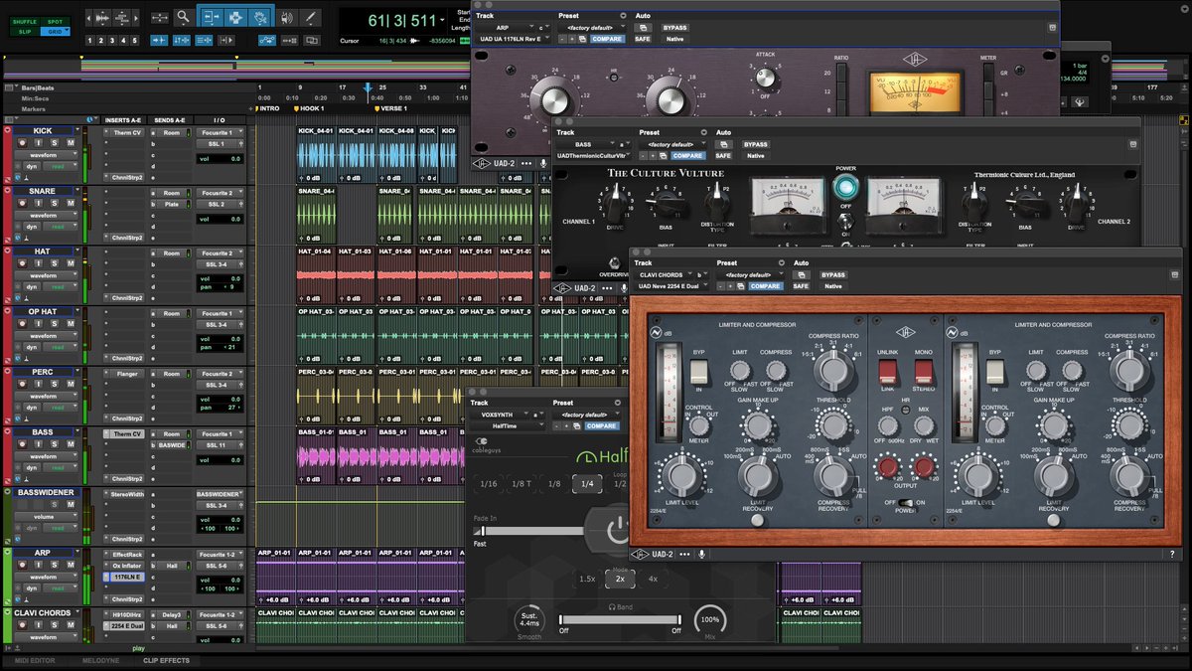Toggle automation follows edit icon

(x=267, y=41)
